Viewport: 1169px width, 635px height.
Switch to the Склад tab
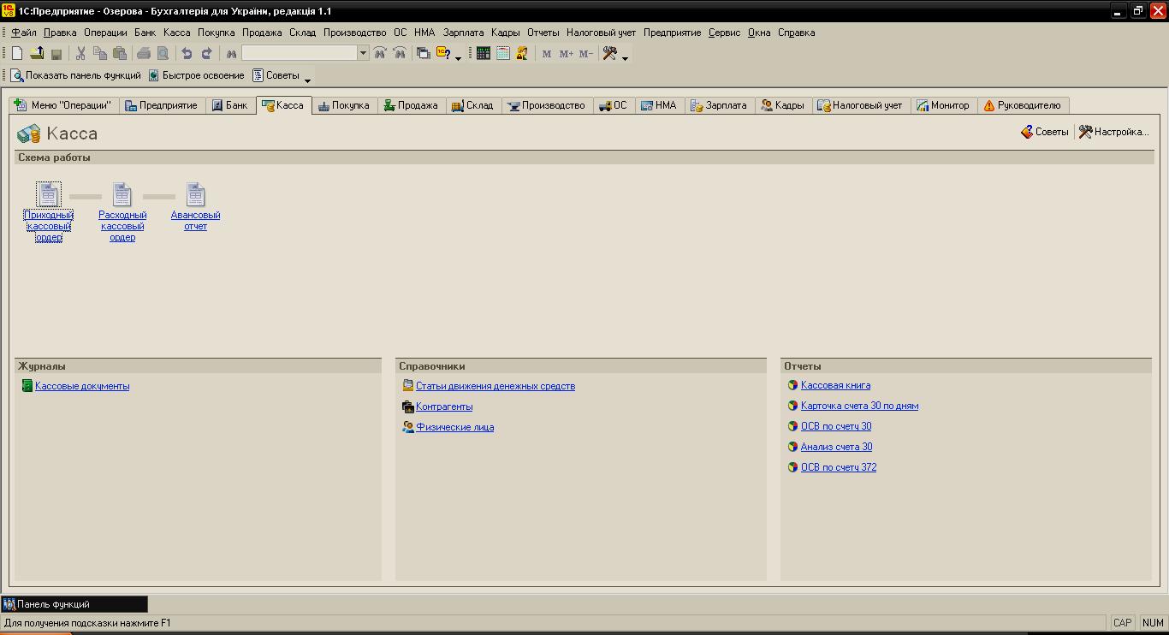472,105
